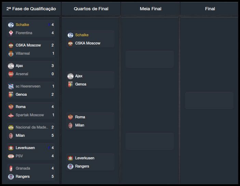240x186 pixels.
Task: Click the Nacional da Madeira club badge
Action: [11, 127]
